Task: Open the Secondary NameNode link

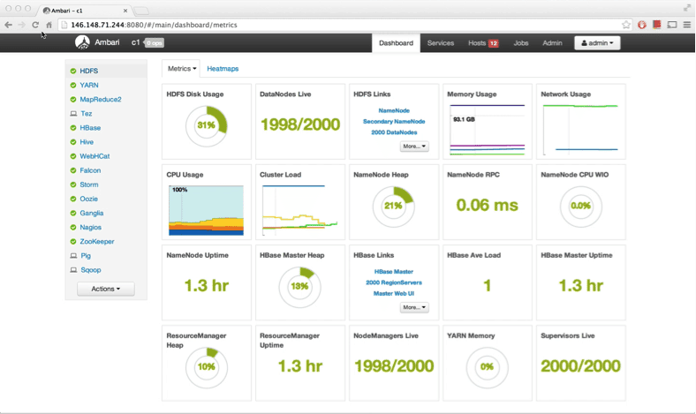Action: pyautogui.click(x=394, y=122)
